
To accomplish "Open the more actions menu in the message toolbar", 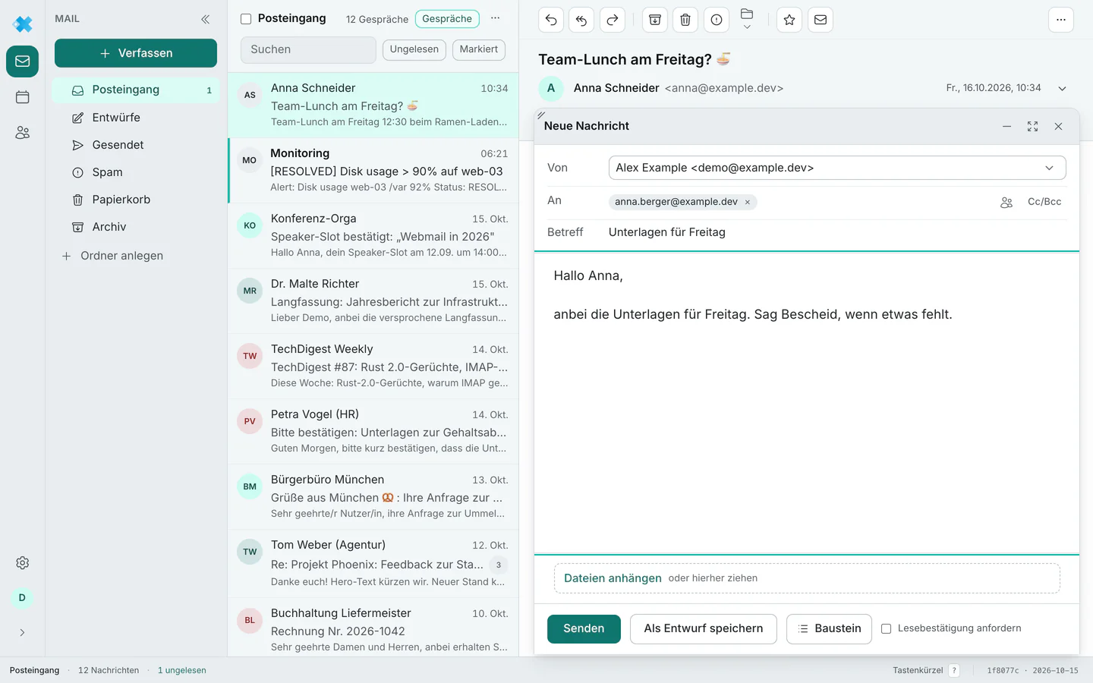I will (1061, 20).
